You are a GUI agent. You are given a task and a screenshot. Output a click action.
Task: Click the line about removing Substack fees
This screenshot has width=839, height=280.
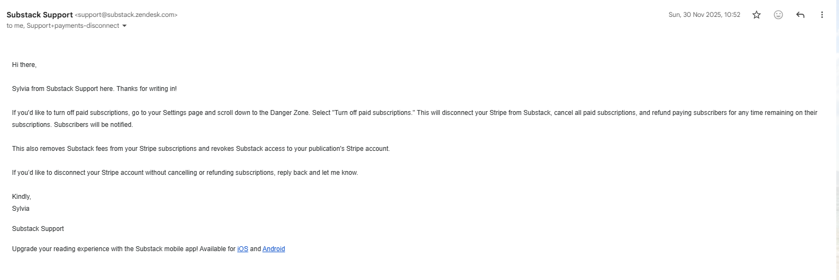click(201, 149)
